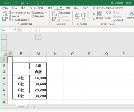Click the Insert Function fx icon
The height and width of the screenshot is (112, 134).
(36, 30)
